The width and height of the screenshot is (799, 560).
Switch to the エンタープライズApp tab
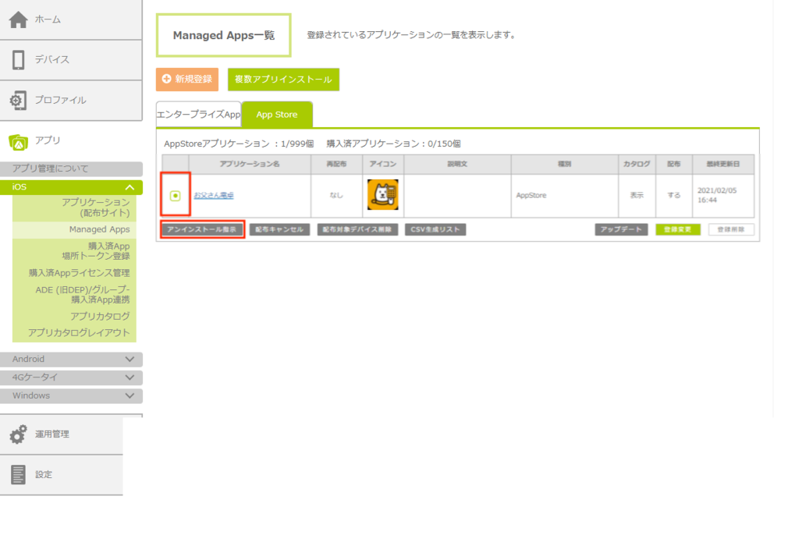click(x=198, y=115)
